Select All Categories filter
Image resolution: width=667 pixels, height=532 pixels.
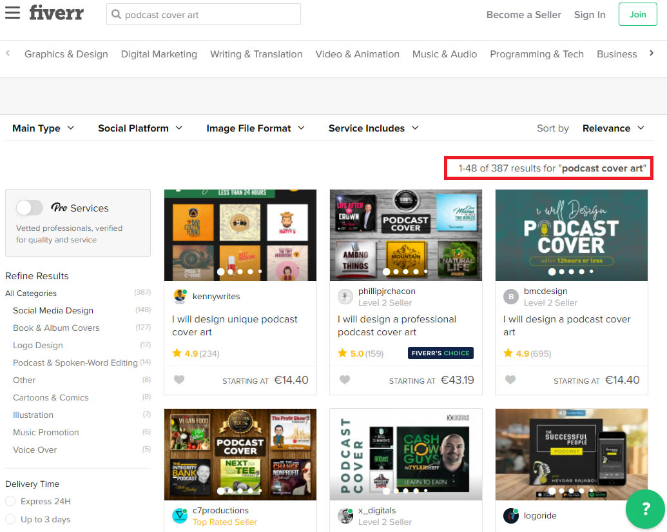pos(31,293)
